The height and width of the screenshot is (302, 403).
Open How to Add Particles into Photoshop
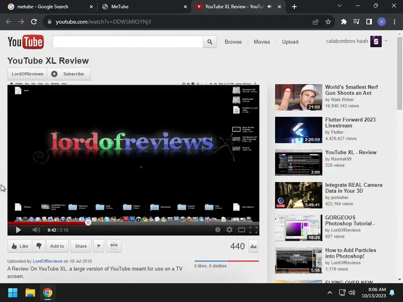[x=351, y=253]
